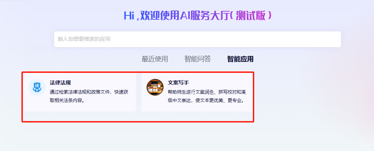Click the round 文案写手 avatar icon

point(155,87)
